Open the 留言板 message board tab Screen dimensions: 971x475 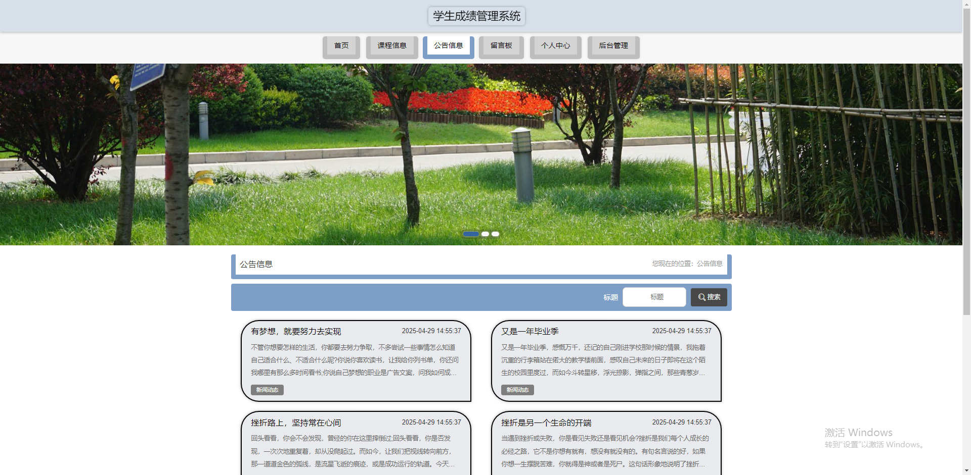pyautogui.click(x=501, y=45)
